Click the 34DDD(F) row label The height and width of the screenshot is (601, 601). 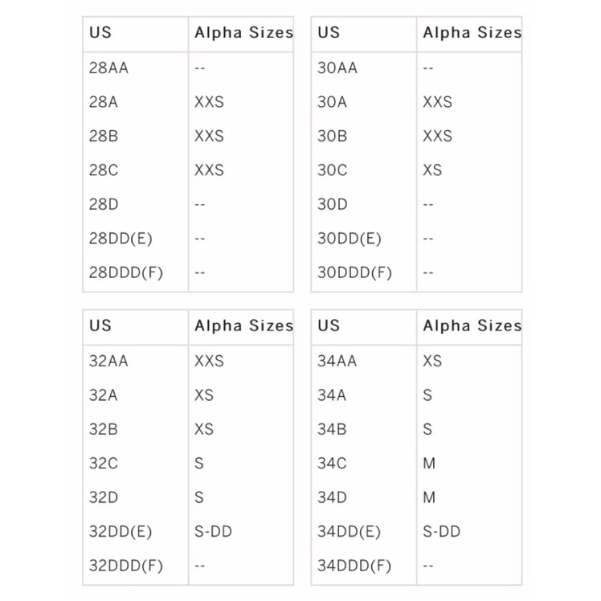pyautogui.click(x=354, y=566)
